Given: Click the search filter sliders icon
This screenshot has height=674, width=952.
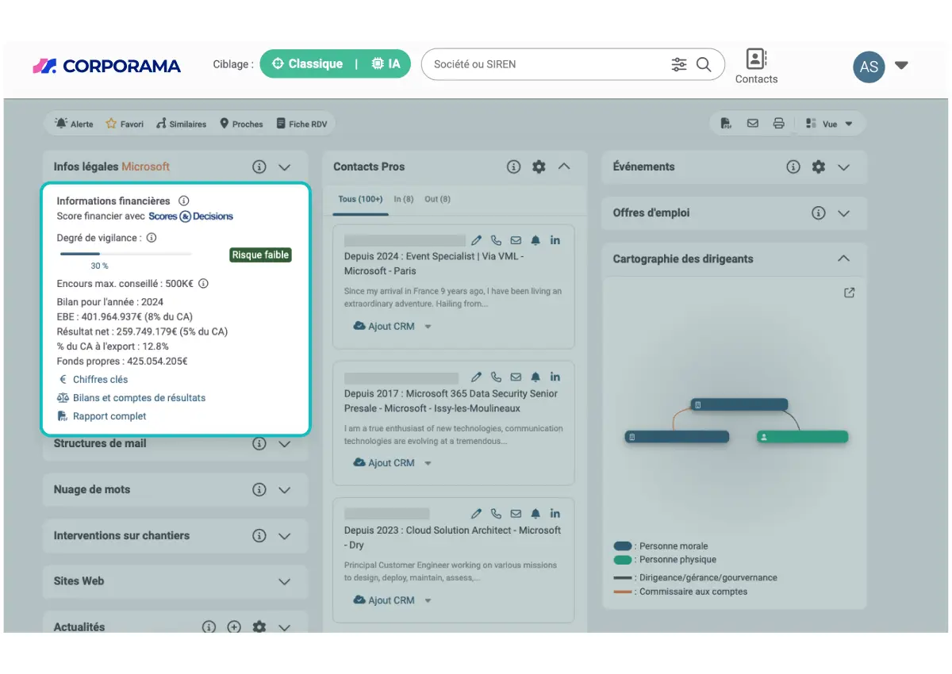Looking at the screenshot, I should coord(679,64).
